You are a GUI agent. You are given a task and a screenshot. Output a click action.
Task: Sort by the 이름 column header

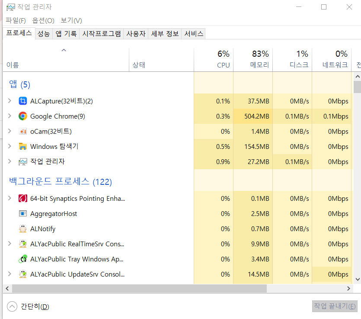coord(66,60)
